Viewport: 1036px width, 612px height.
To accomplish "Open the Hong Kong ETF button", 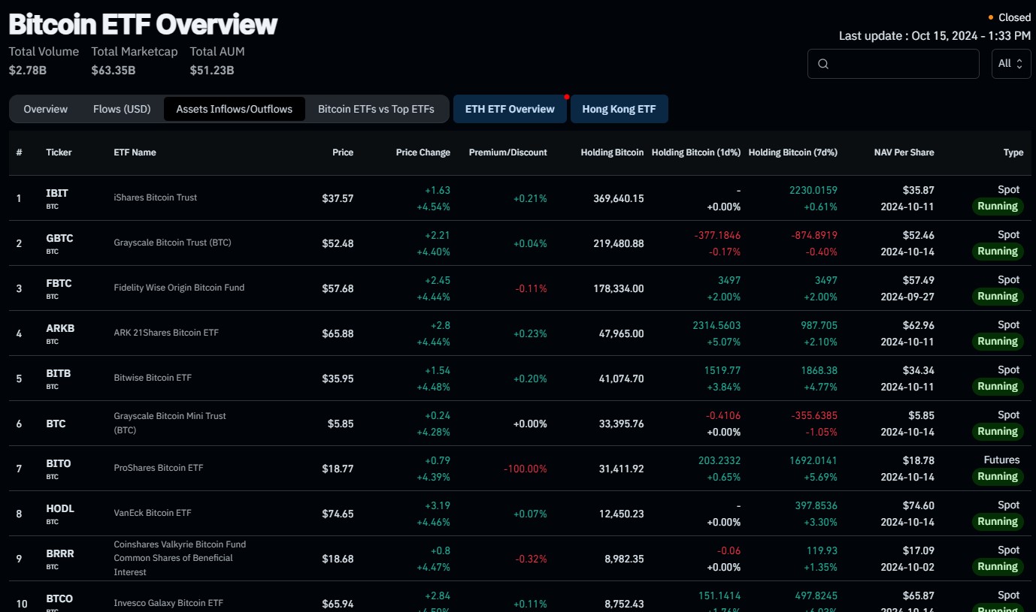I will [x=619, y=109].
